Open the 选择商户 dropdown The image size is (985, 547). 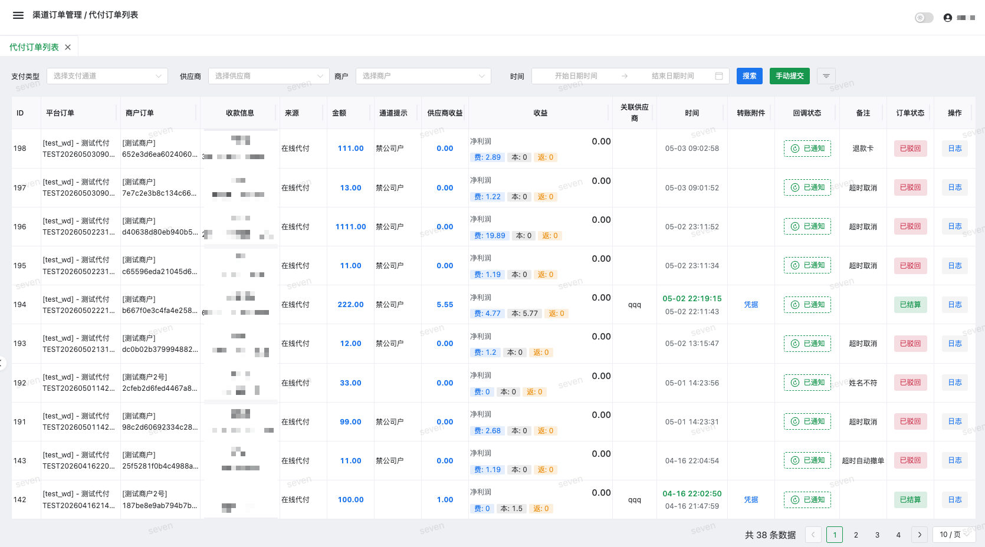click(x=423, y=76)
